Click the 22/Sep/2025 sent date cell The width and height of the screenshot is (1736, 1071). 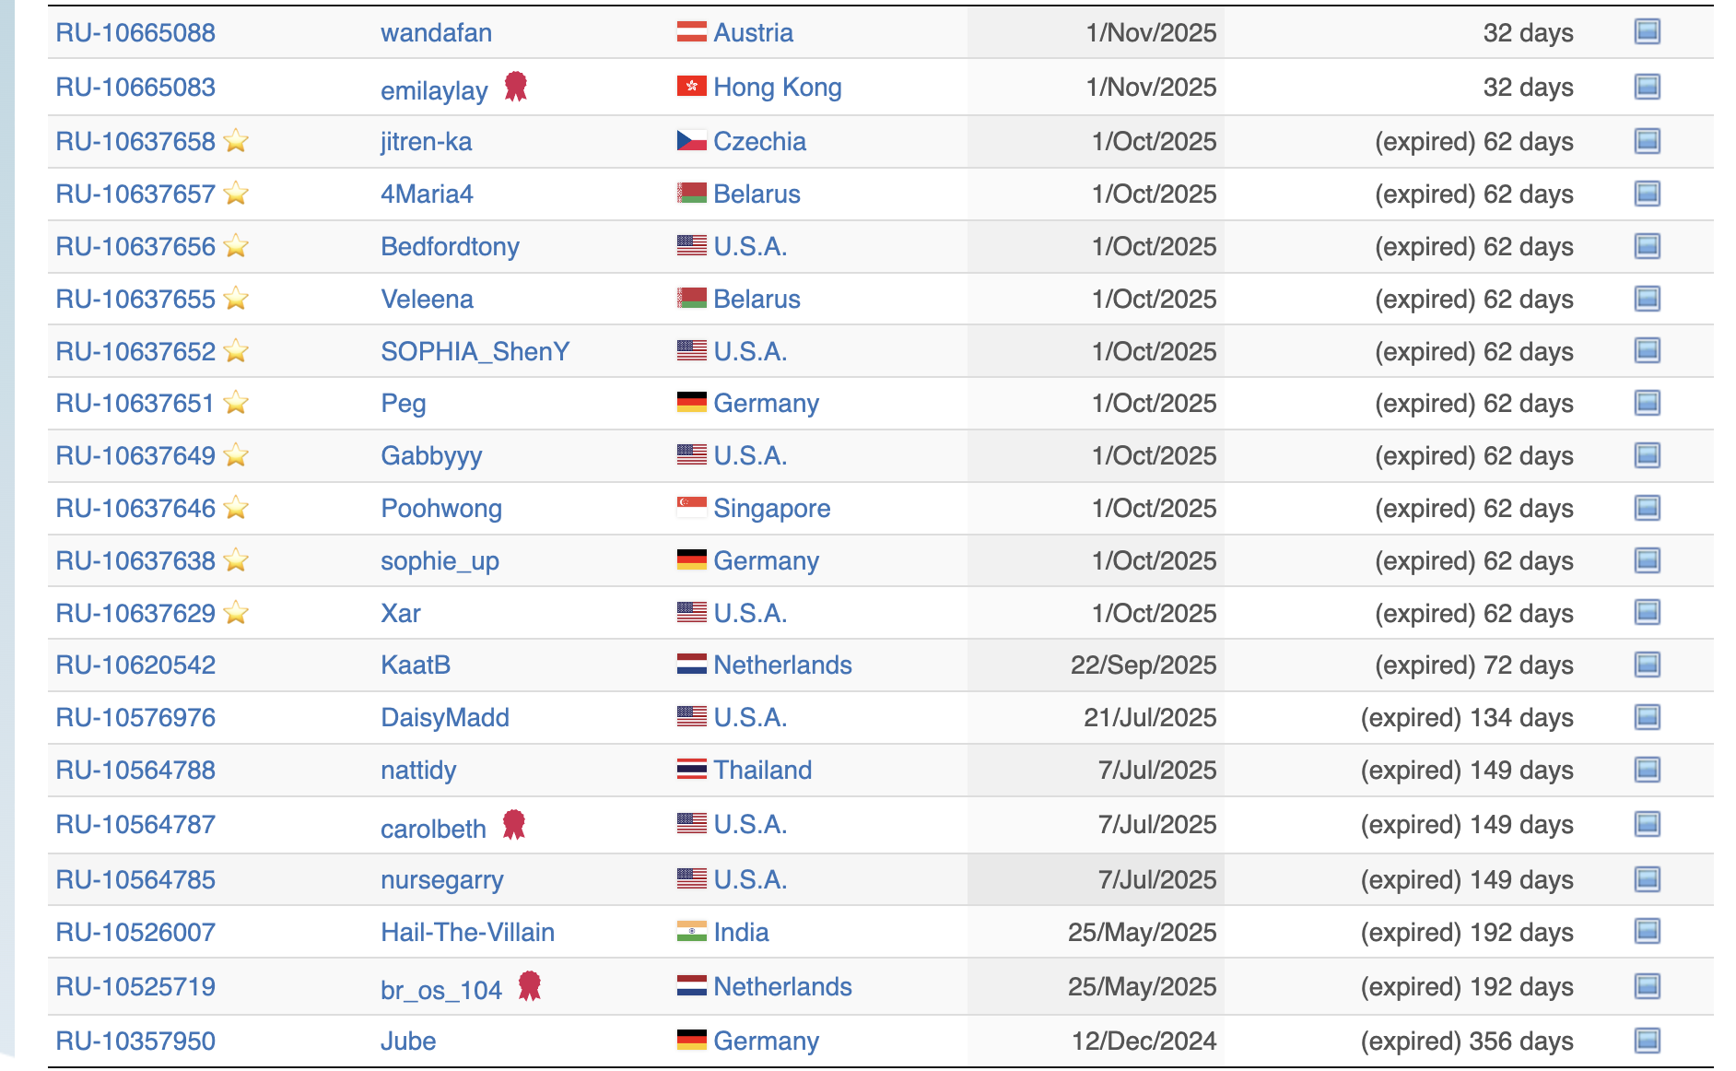pos(1143,665)
